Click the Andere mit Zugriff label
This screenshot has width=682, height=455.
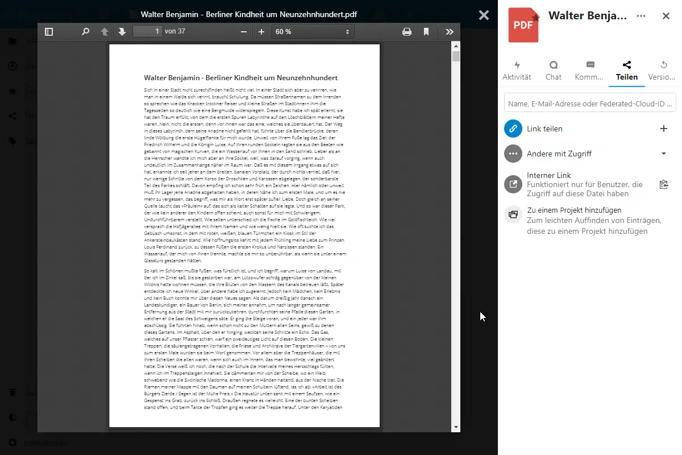(x=559, y=154)
